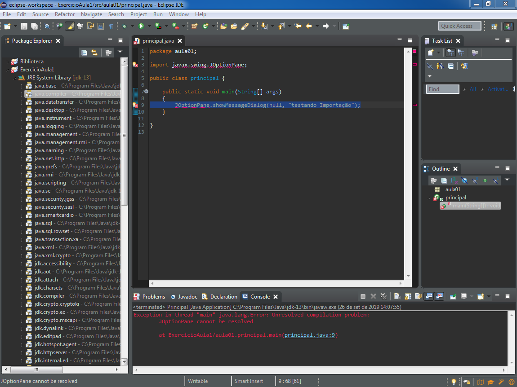Screen dimensions: 517x387
Task: Click the green Run button in toolbar
Action: pyautogui.click(x=141, y=26)
